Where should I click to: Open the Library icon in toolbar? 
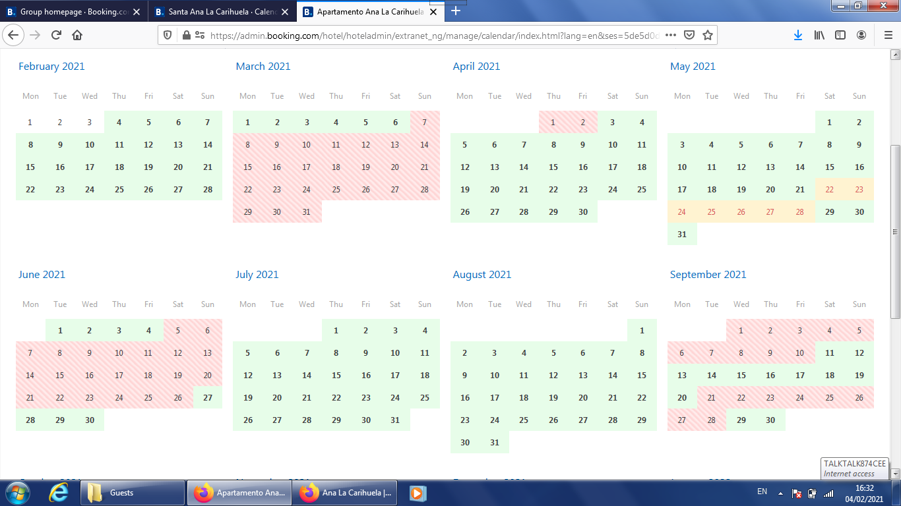(819, 36)
